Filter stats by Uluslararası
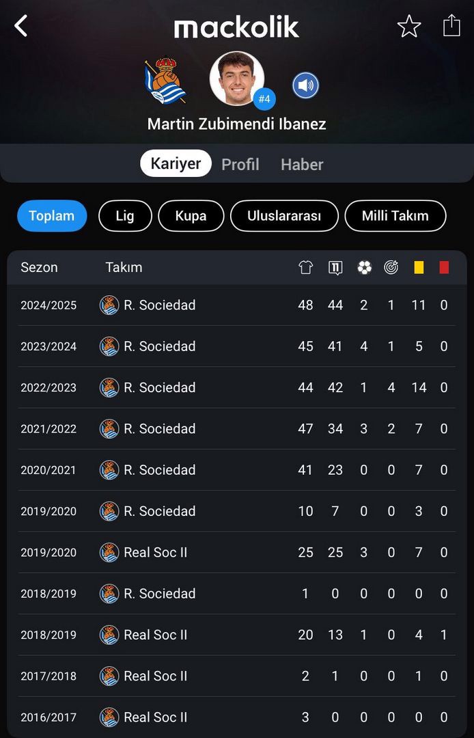474x738 pixels. click(284, 216)
